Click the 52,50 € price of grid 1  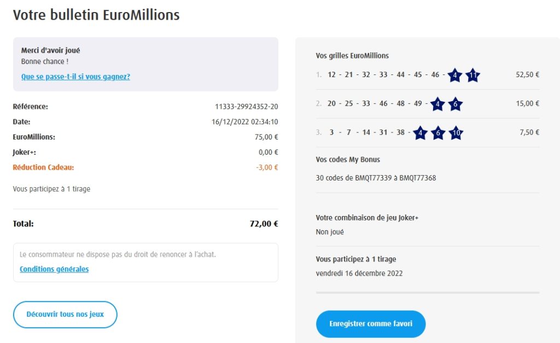click(x=528, y=75)
